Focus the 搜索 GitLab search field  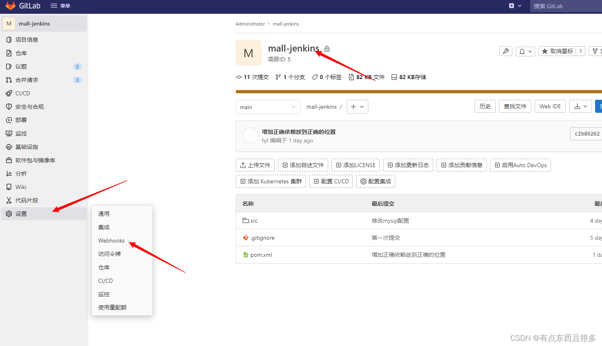[x=566, y=6]
